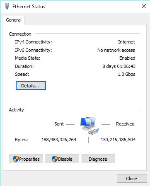
Task: Click the sent bytes count 188,983,326,264
Action: coord(59,140)
